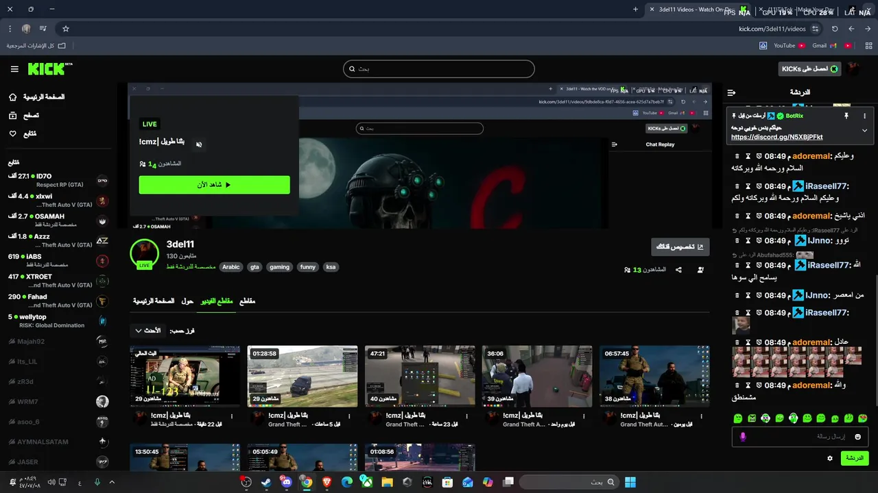Open the Windows Start button on the taskbar
This screenshot has width=878, height=493.
[630, 482]
